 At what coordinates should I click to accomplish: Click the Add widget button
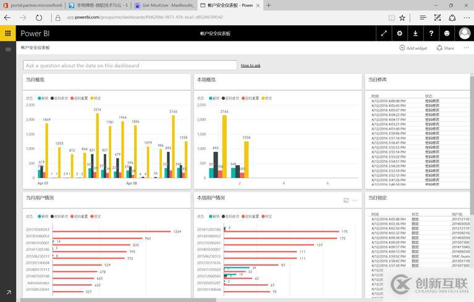tap(413, 48)
